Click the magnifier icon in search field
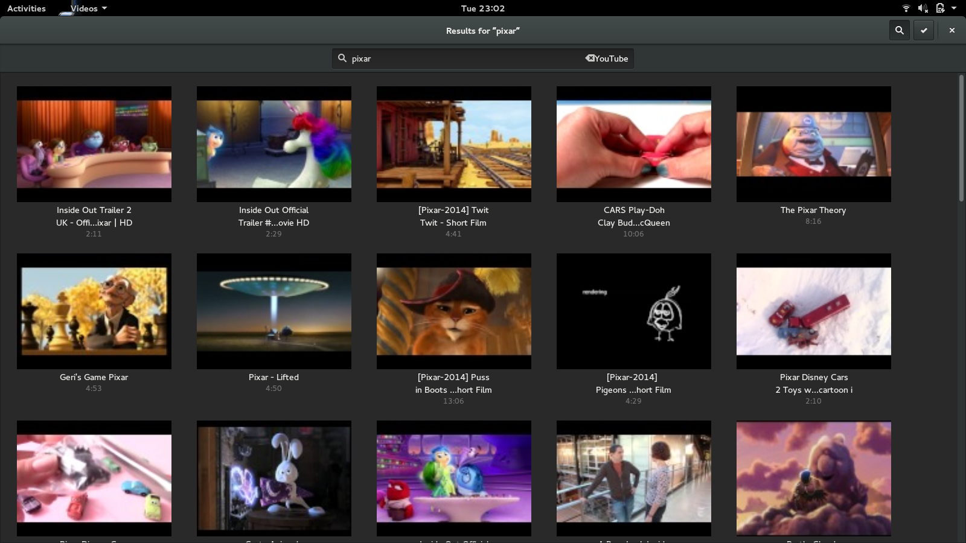Viewport: 966px width, 543px height. 342,59
